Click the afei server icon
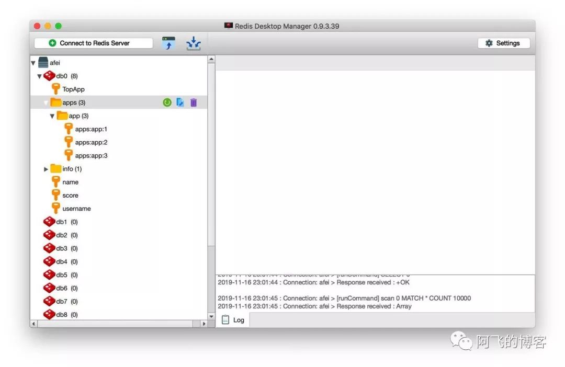 tap(43, 63)
